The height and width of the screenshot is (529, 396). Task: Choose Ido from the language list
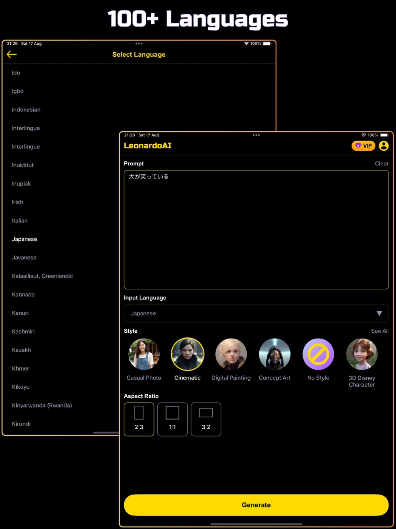(x=16, y=73)
